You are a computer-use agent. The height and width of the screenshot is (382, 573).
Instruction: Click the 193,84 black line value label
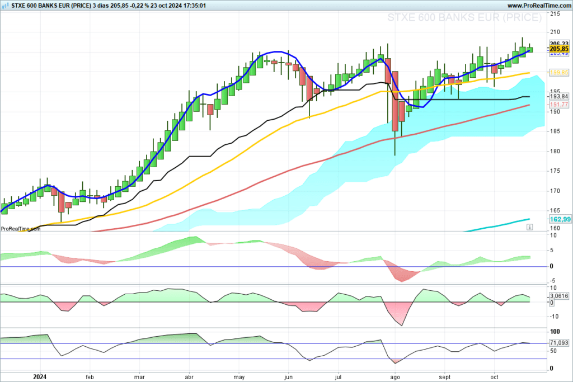pyautogui.click(x=559, y=96)
